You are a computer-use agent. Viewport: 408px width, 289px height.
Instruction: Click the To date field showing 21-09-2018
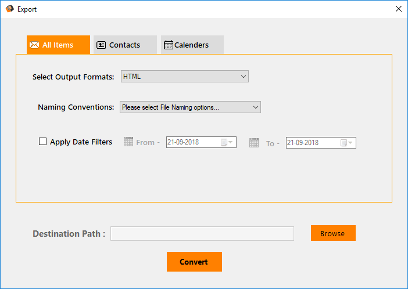pyautogui.click(x=312, y=143)
